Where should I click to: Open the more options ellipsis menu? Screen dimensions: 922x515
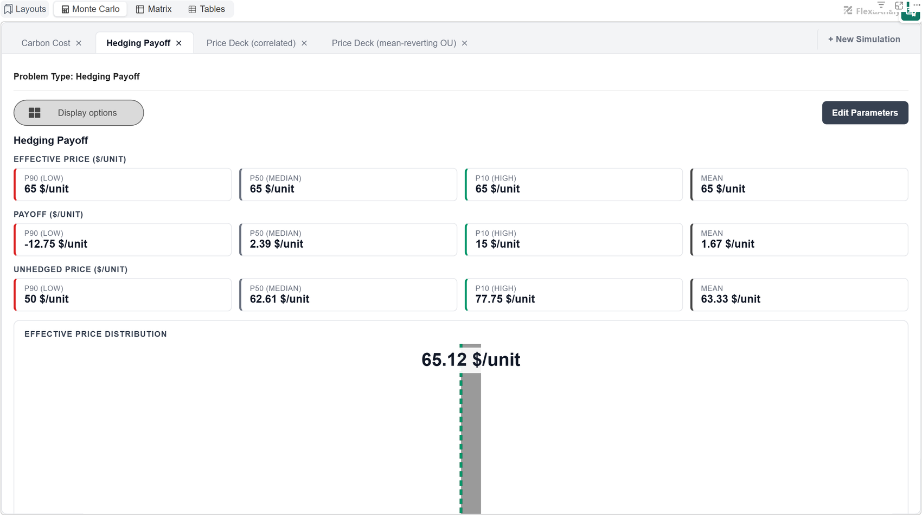(917, 5)
